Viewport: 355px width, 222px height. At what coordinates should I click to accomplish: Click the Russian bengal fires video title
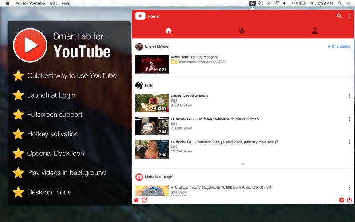pos(221,187)
